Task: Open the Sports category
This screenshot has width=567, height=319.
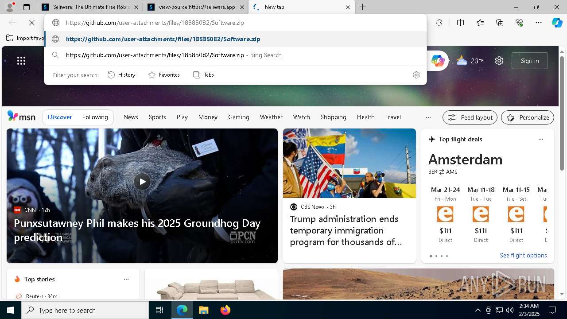Action: coord(157,117)
